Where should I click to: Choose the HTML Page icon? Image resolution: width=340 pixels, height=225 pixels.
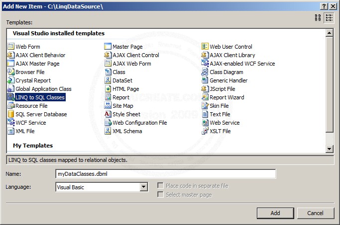point(108,89)
